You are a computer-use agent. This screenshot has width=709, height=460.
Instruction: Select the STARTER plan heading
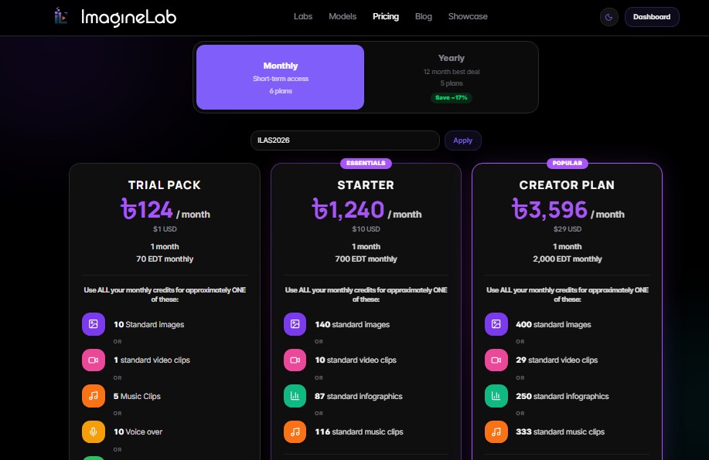[x=366, y=185]
